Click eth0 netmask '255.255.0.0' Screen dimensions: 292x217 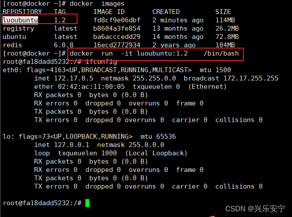click(154, 78)
